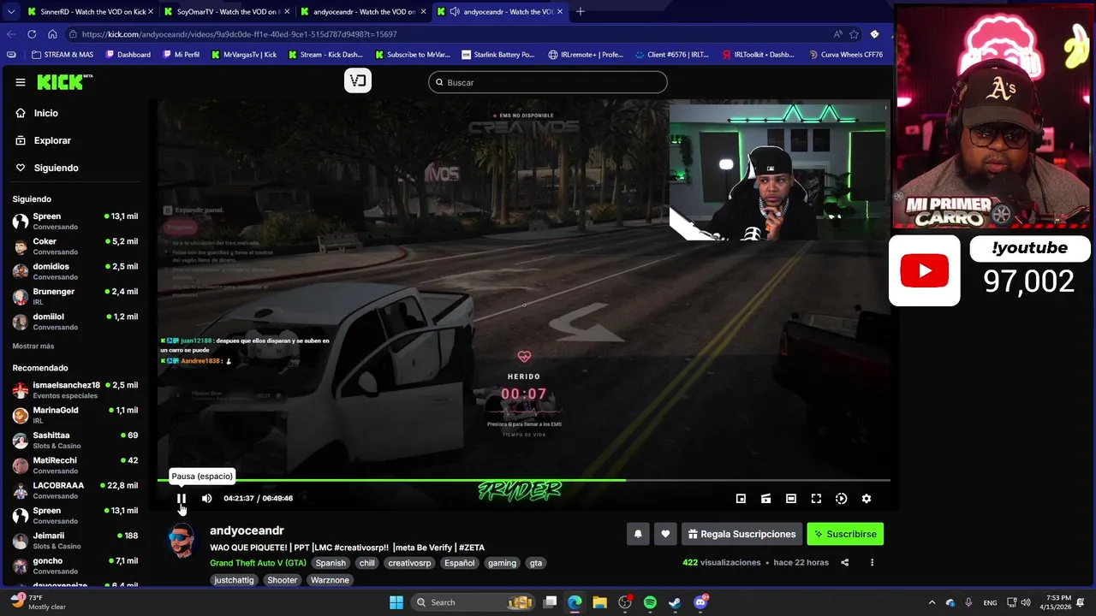Focus the Buscar search field

pyautogui.click(x=548, y=82)
